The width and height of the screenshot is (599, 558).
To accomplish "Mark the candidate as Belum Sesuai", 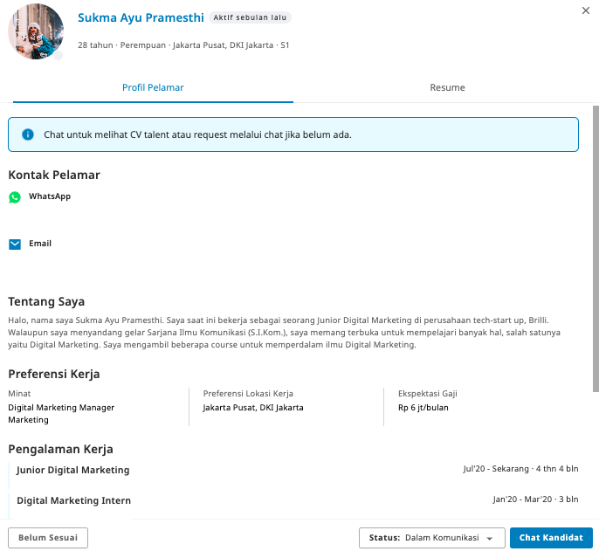I will 48,538.
